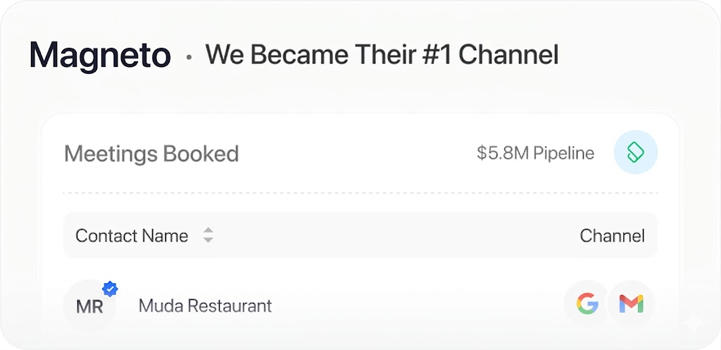Click the green pipeline icon beside $5.8M
This screenshot has height=350, width=721.
click(635, 153)
